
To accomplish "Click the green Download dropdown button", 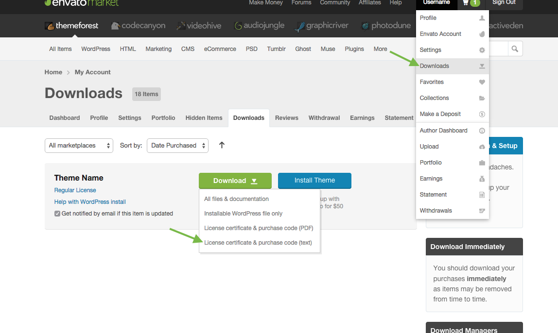I will [x=235, y=181].
